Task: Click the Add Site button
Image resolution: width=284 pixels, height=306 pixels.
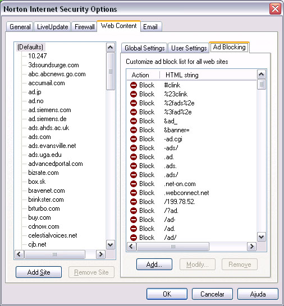Action: 39,272
